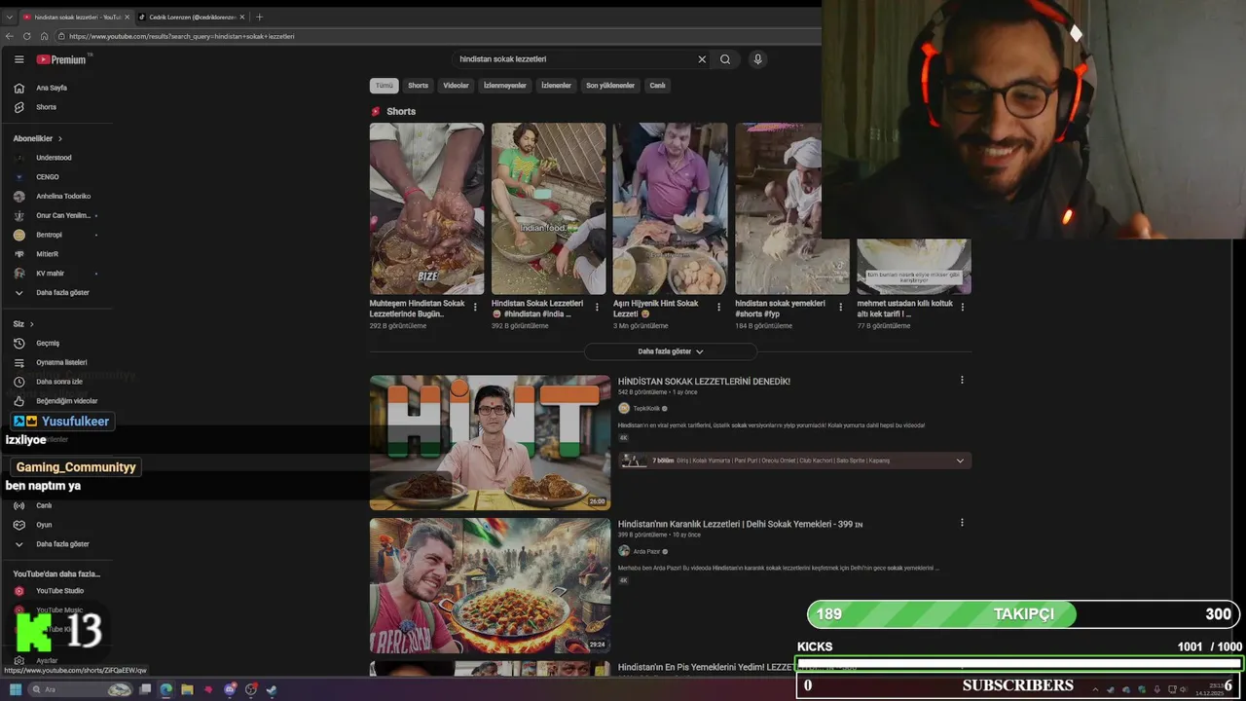The image size is (1246, 701).
Task: Select the İzlenenler filter chip
Action: (x=556, y=86)
